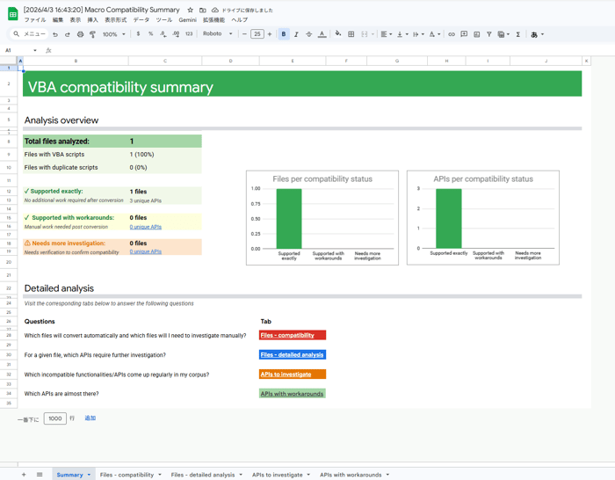Open the Roboto font dropdown
This screenshot has width=615, height=480.
(218, 34)
